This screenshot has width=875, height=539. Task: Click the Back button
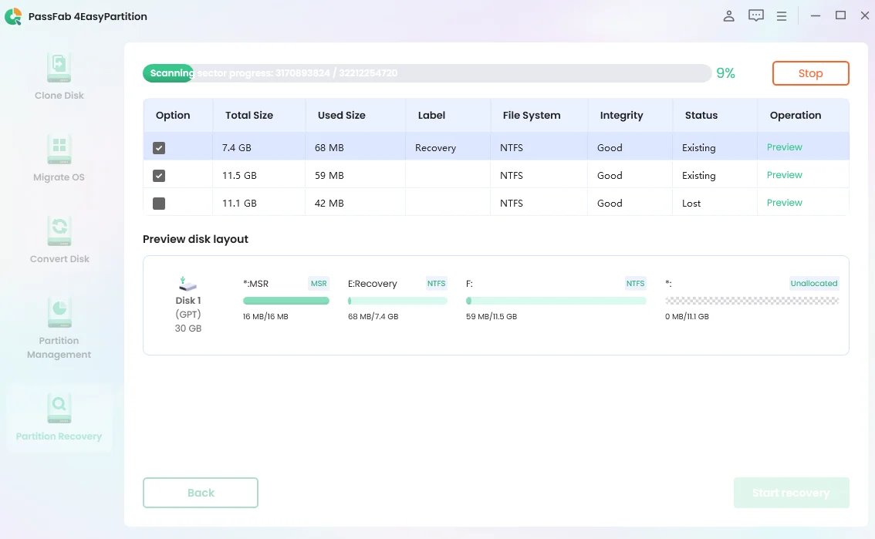coord(201,493)
